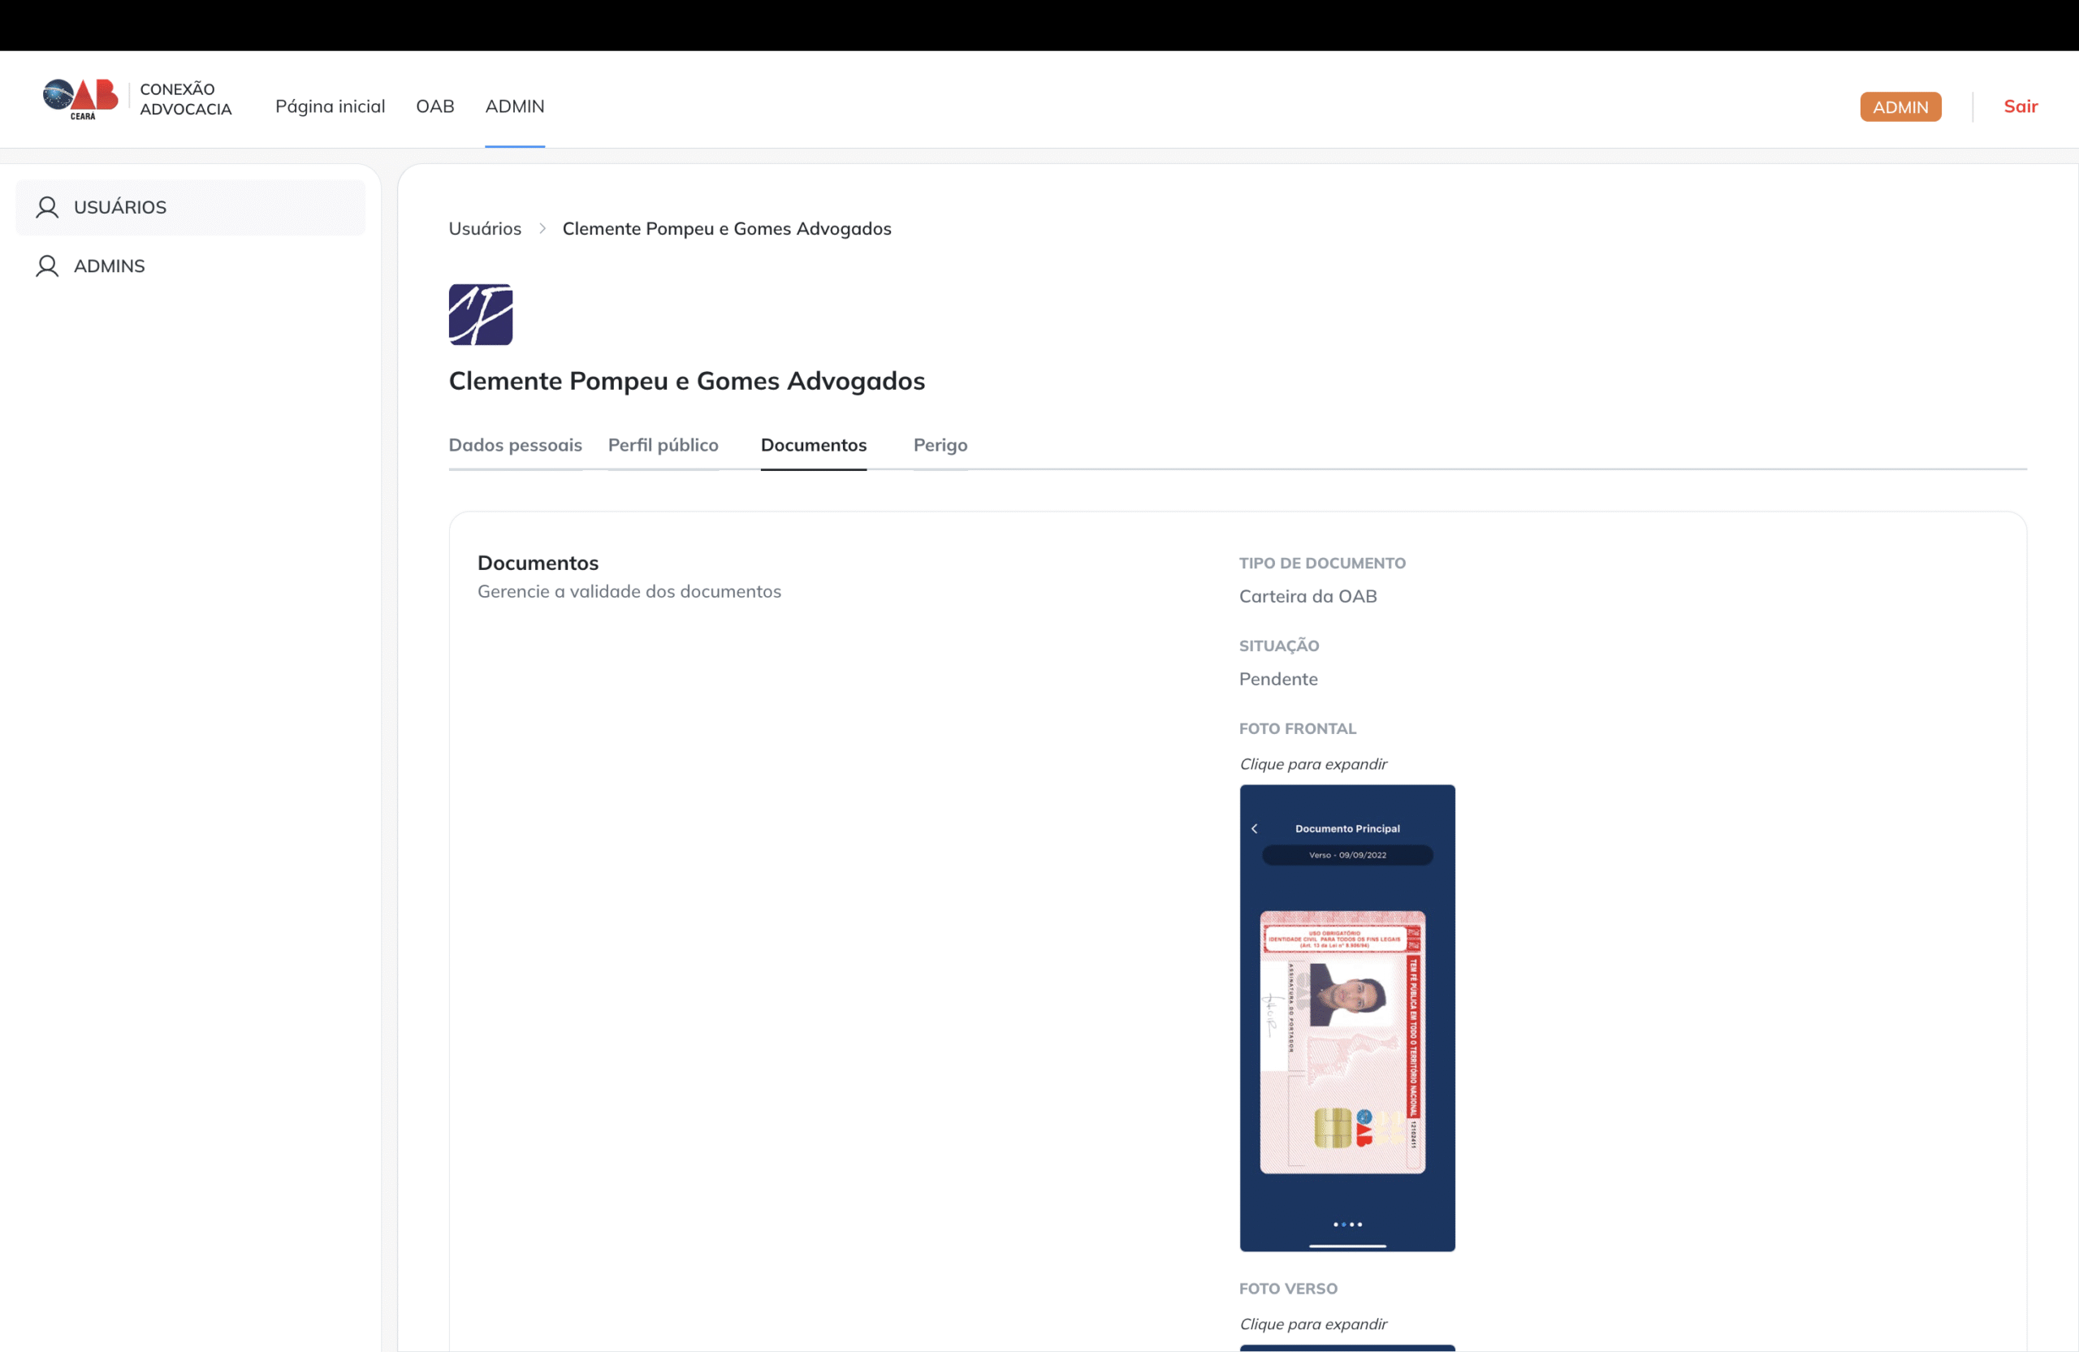
Task: Open ADMINS in the sidebar
Action: point(190,266)
